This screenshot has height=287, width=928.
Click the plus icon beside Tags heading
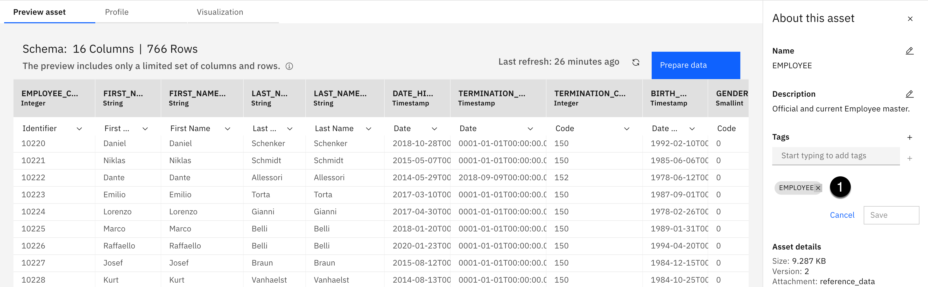click(909, 138)
